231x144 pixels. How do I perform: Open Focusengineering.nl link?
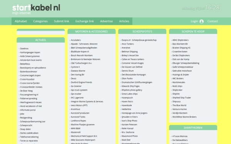(x=29, y=94)
